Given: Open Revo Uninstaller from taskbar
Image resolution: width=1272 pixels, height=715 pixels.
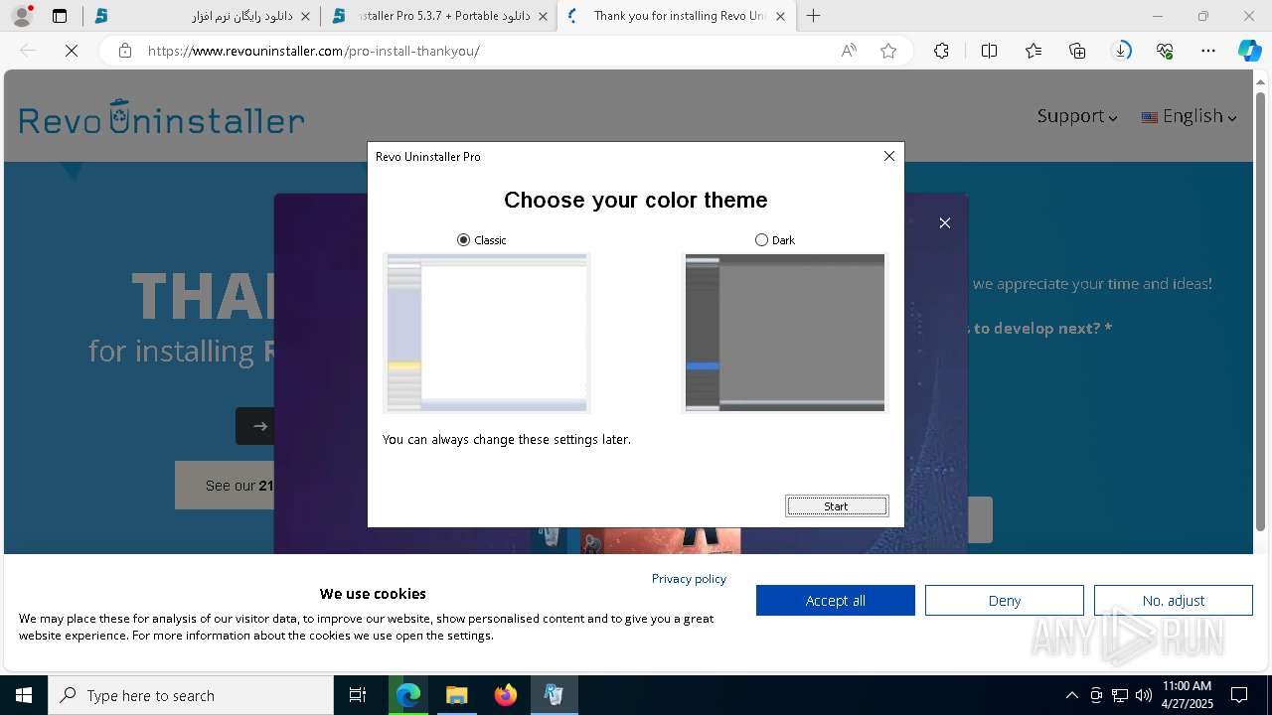Looking at the screenshot, I should [554, 695].
